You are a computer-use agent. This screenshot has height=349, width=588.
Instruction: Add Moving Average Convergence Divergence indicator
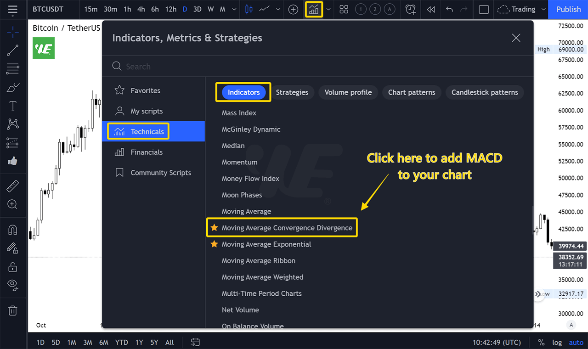(287, 228)
